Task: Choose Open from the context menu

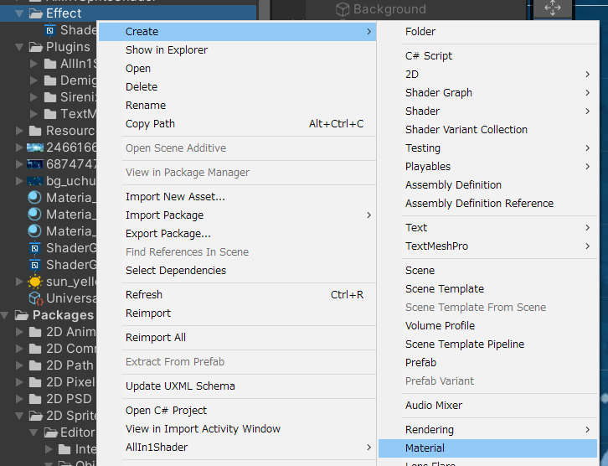Action: 237,68
